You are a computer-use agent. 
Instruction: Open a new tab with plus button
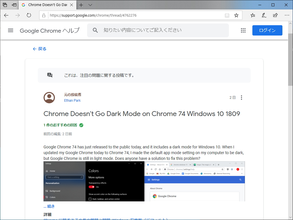pyautogui.click(x=81, y=5)
